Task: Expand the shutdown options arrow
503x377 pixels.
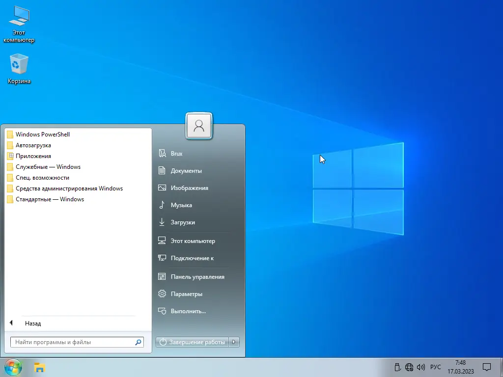Action: point(234,342)
